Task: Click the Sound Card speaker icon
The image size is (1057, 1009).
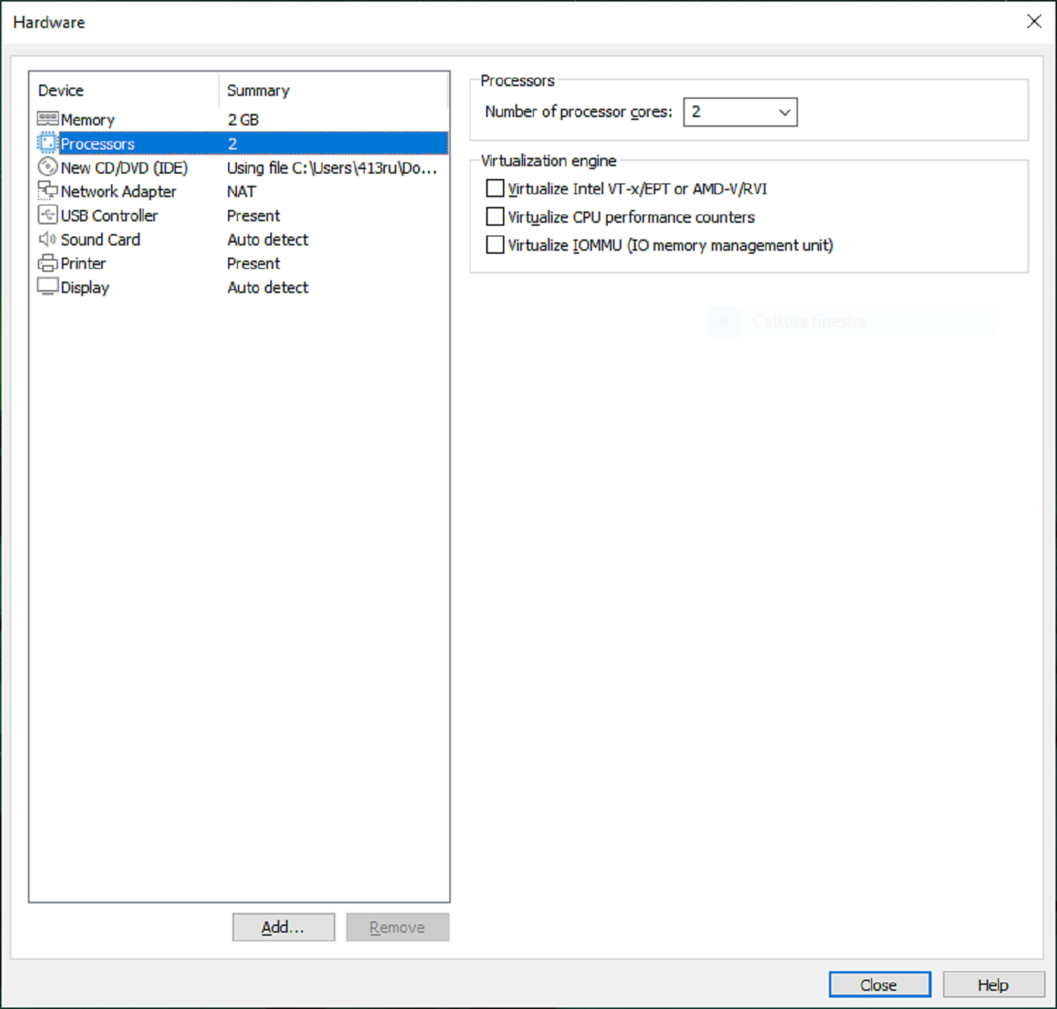Action: click(x=47, y=239)
